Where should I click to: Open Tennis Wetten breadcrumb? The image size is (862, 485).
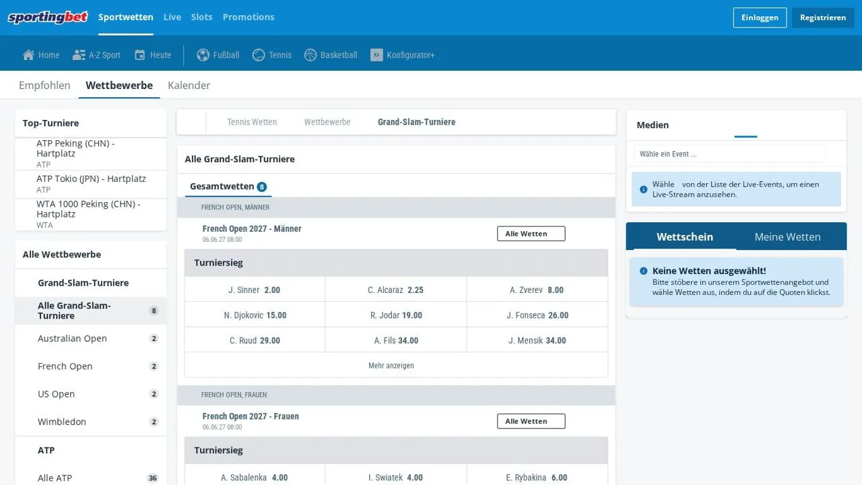[x=252, y=122]
